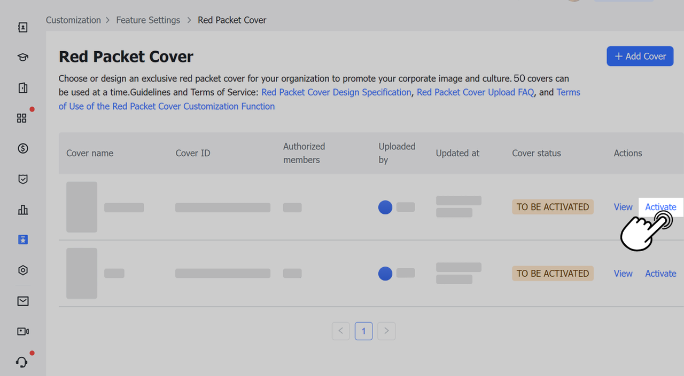Click the highlighted star customization icon

(x=22, y=240)
